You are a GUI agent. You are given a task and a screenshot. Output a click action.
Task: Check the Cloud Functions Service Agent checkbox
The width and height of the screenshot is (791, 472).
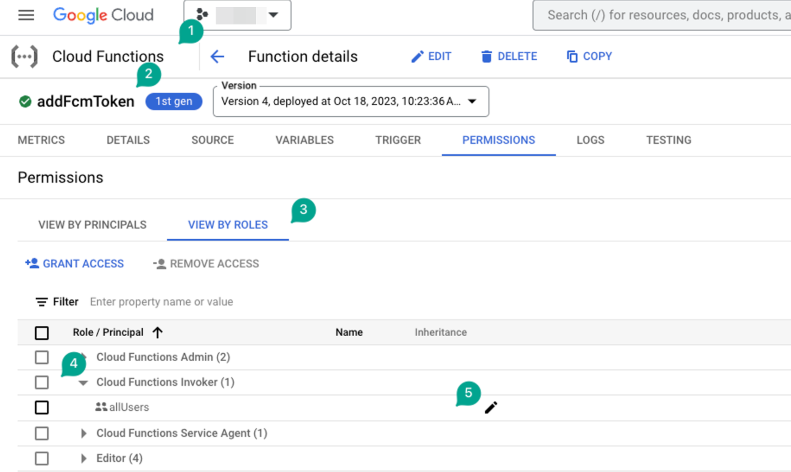[42, 433]
